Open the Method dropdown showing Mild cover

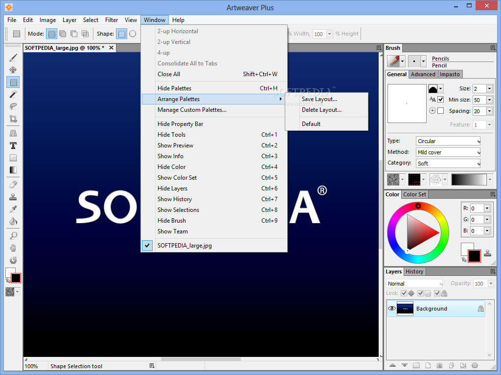point(448,152)
